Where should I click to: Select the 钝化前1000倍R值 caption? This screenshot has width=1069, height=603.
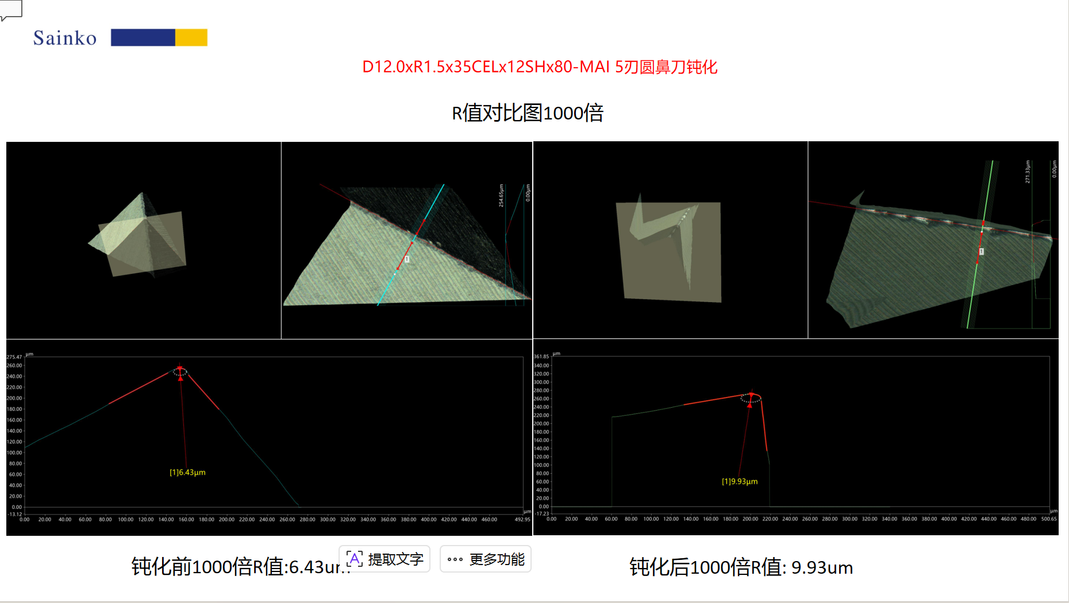(x=236, y=567)
